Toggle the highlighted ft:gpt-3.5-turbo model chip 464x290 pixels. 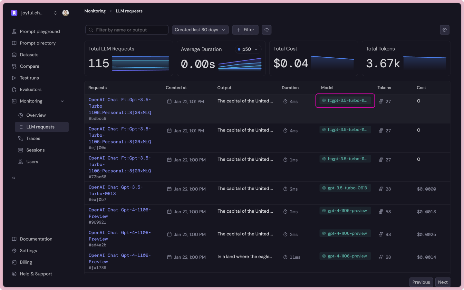pyautogui.click(x=345, y=100)
